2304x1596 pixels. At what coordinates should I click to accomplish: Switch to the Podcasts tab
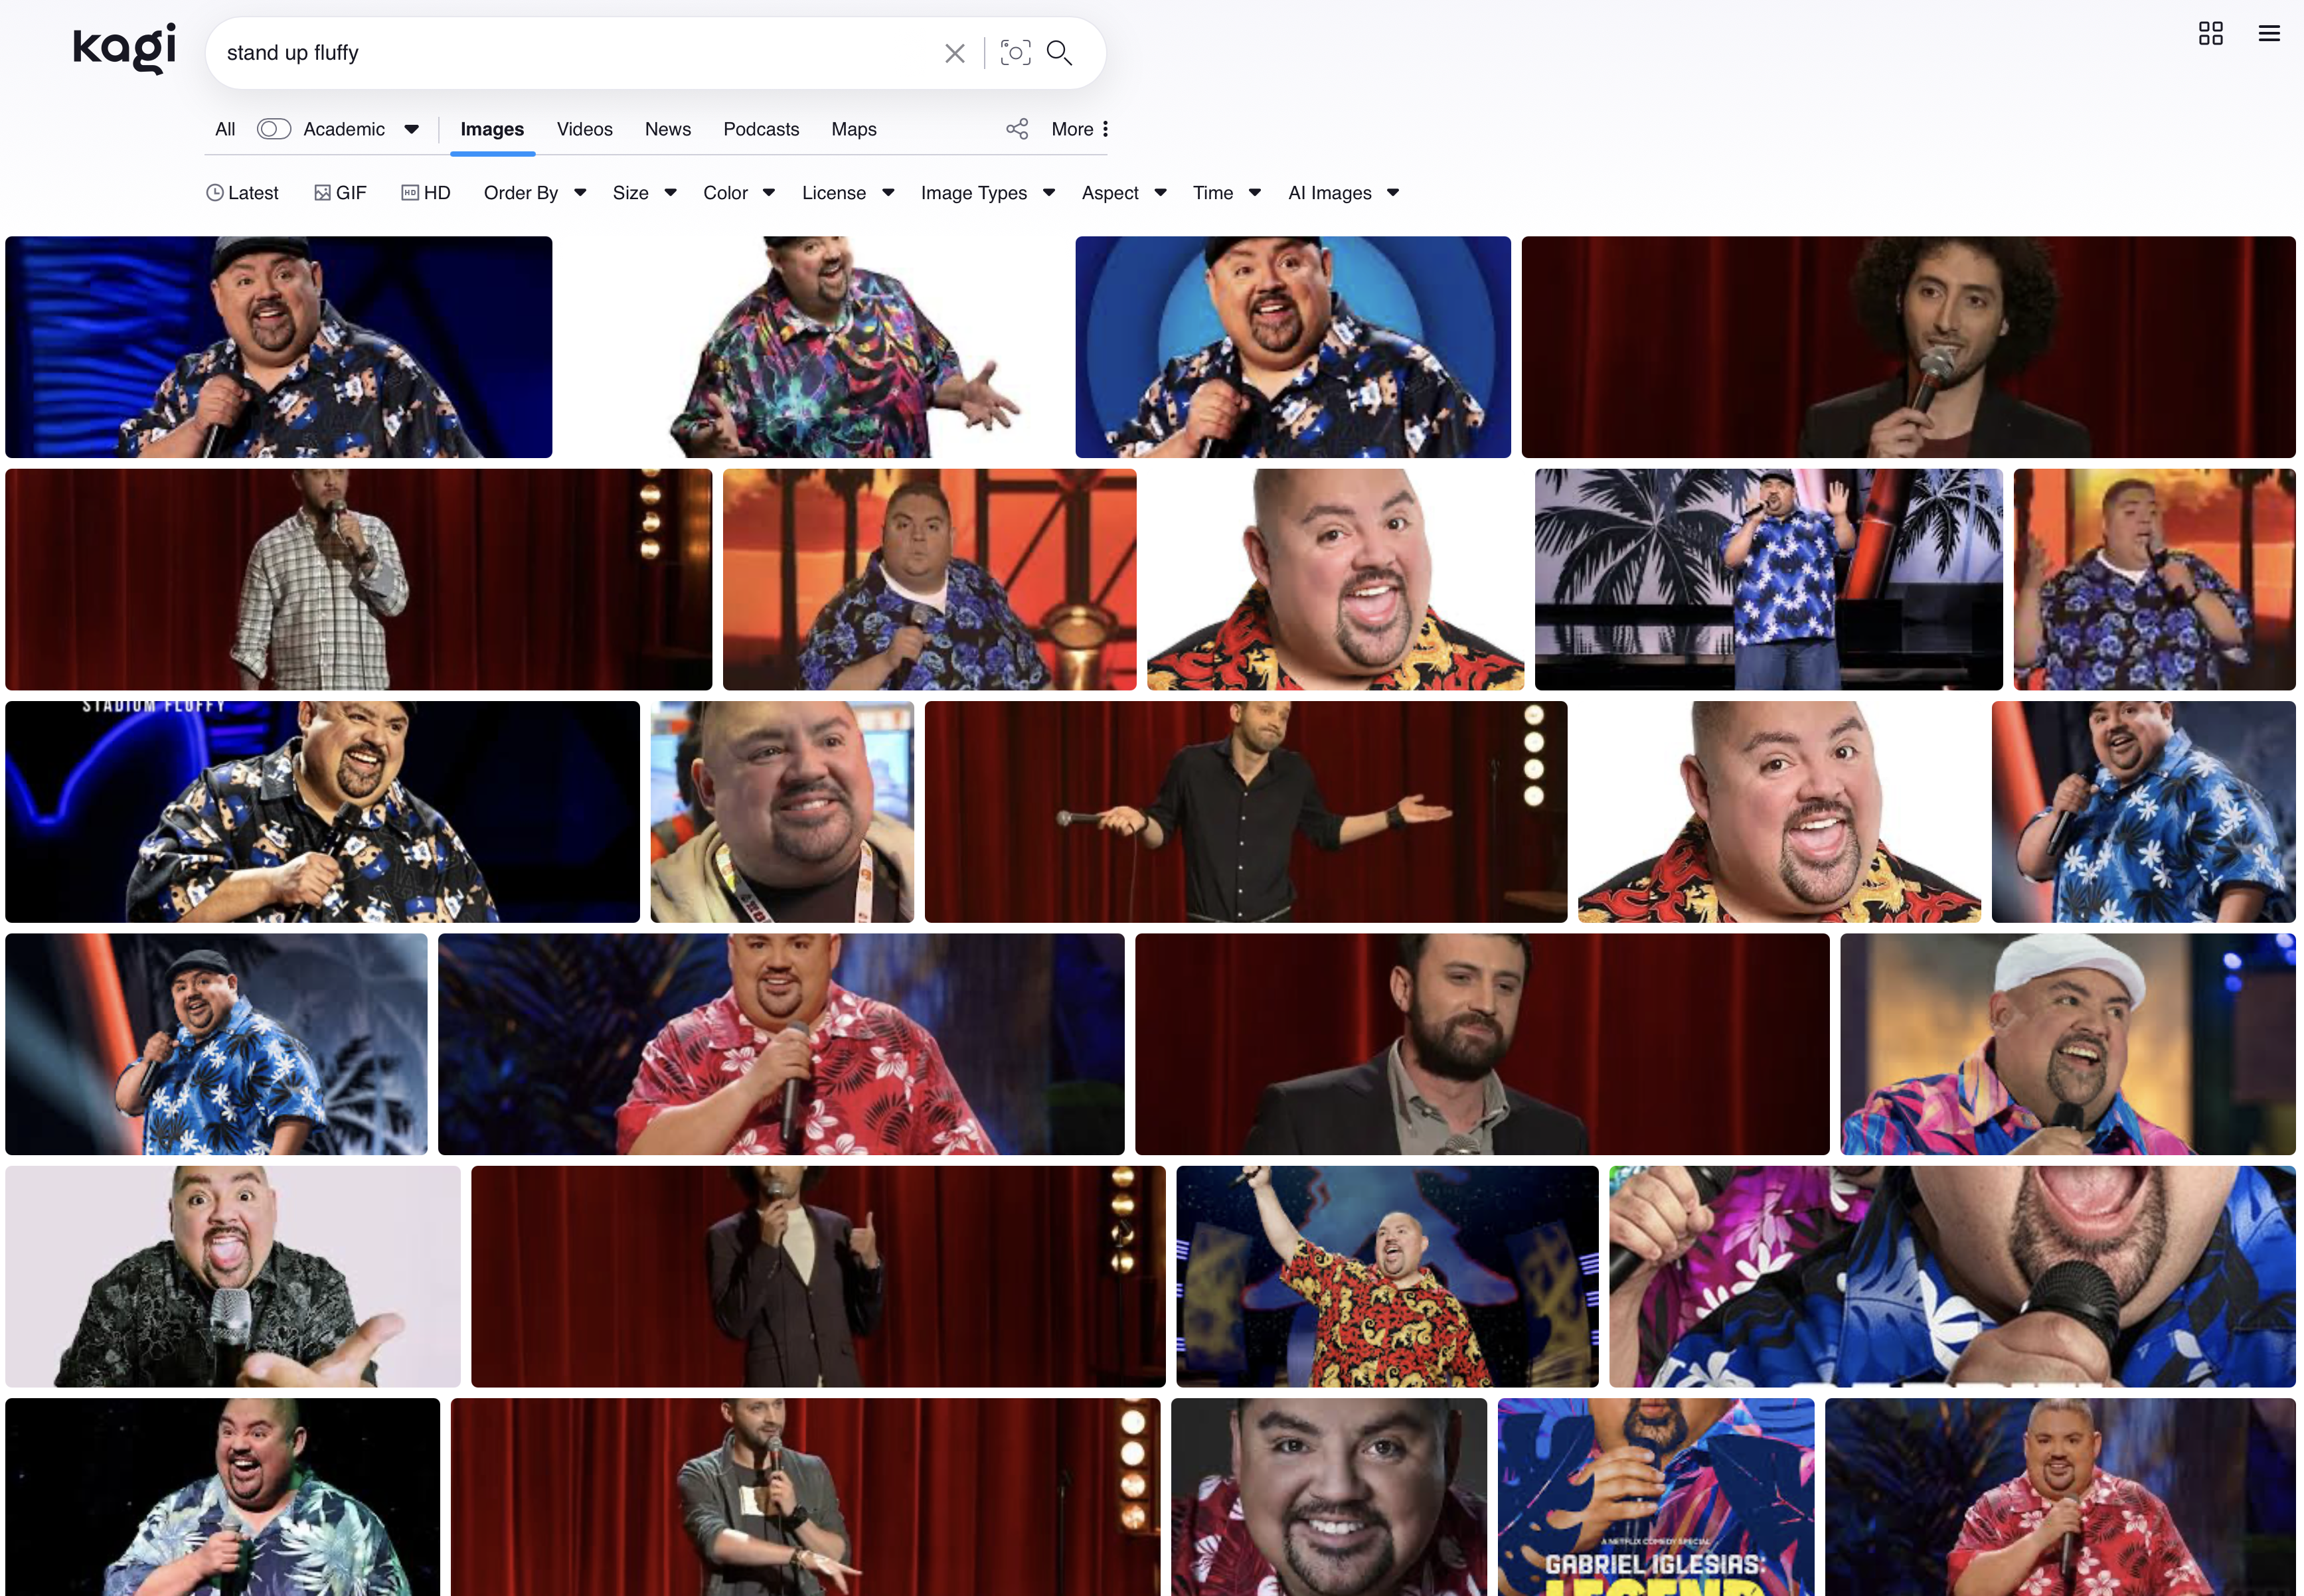pyautogui.click(x=761, y=129)
